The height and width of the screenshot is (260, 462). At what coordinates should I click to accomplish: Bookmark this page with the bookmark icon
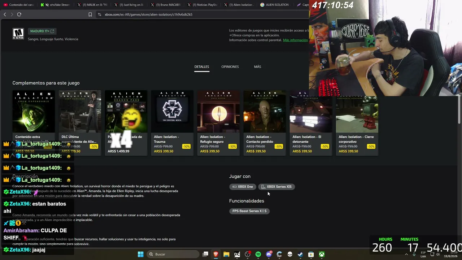90,14
